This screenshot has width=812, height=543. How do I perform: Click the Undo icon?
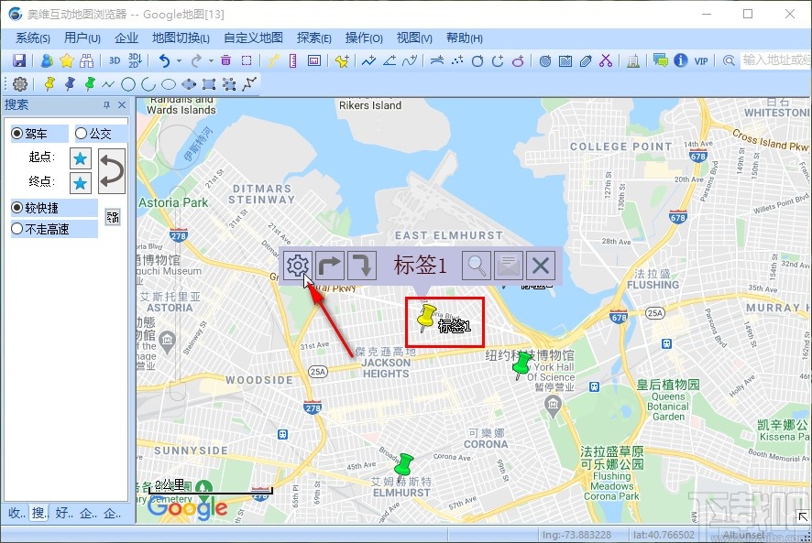click(x=166, y=60)
